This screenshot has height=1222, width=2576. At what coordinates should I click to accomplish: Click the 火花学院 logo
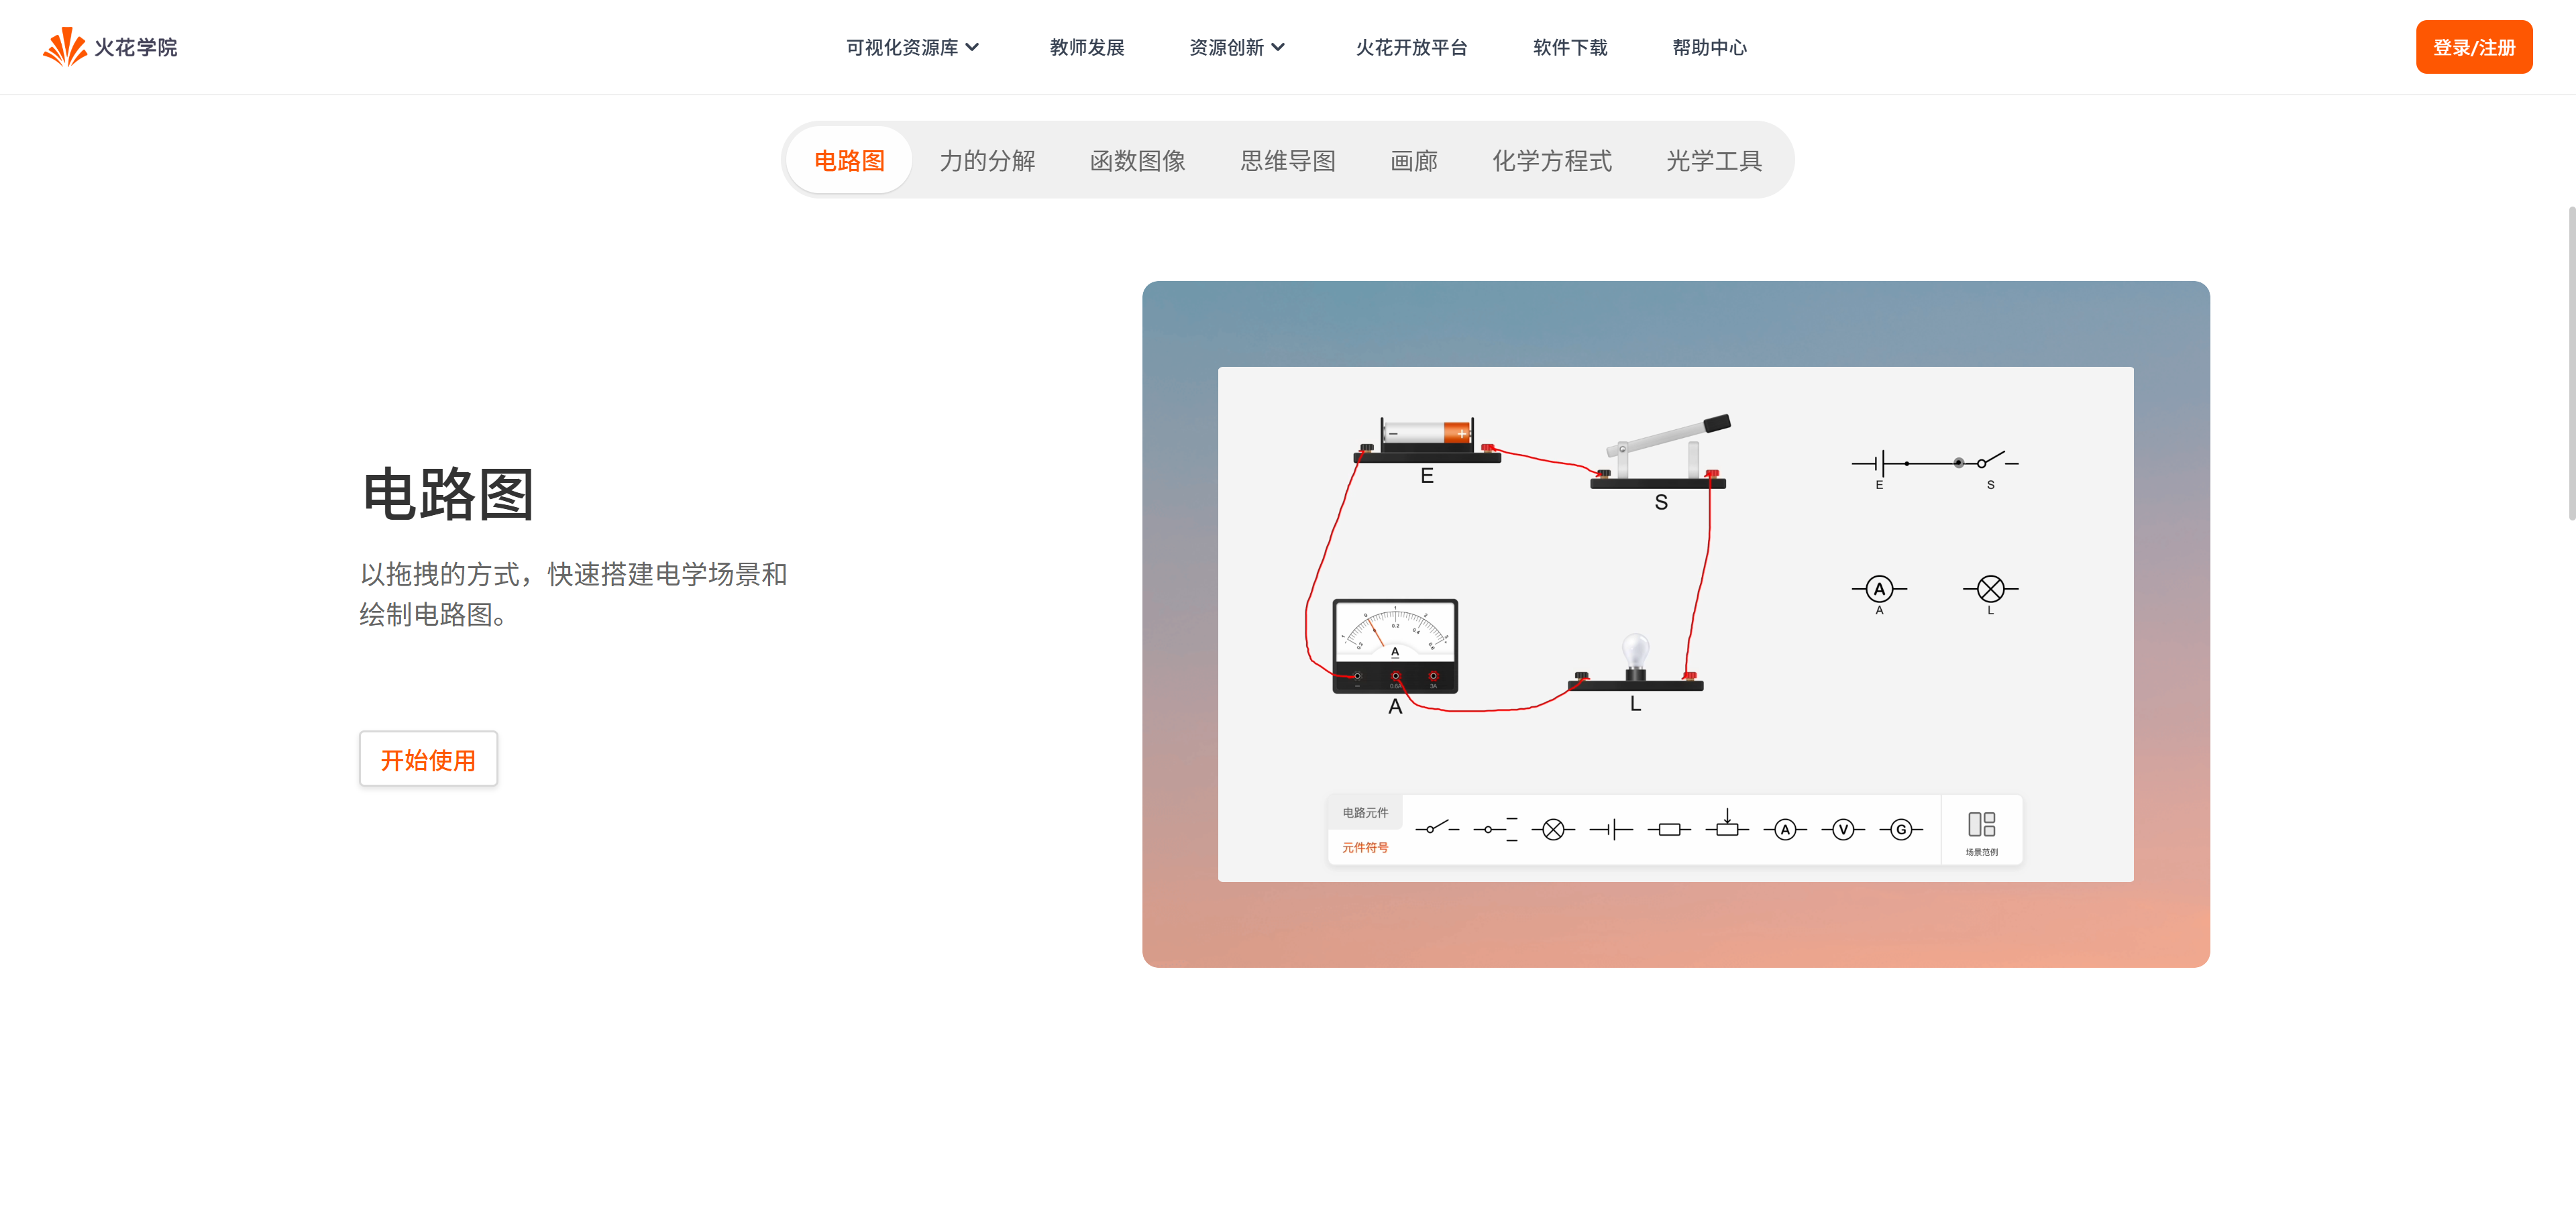(x=110, y=47)
